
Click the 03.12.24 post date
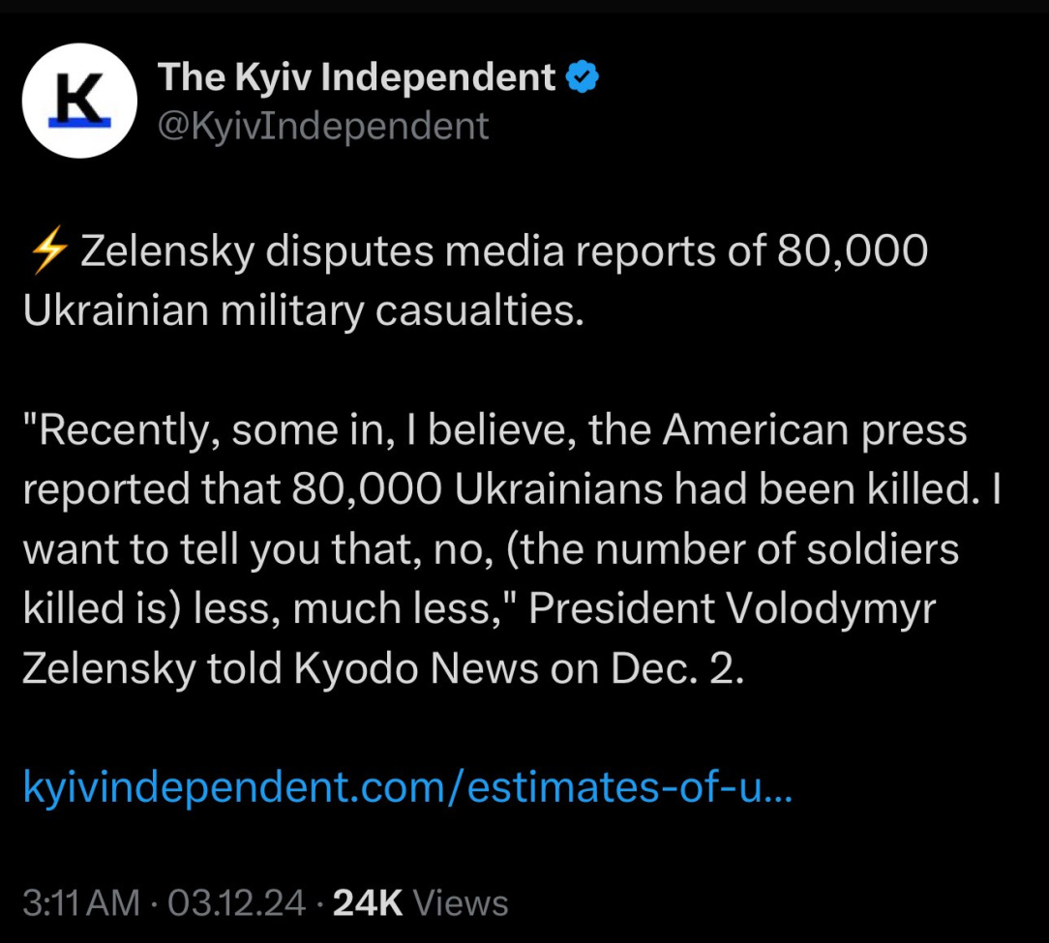click(x=236, y=902)
